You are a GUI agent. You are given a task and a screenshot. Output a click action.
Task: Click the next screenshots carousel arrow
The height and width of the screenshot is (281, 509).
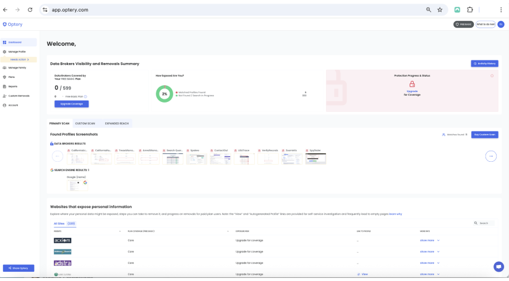(x=491, y=156)
